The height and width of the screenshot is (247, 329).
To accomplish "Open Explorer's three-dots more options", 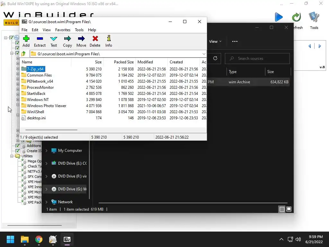I will (x=235, y=41).
